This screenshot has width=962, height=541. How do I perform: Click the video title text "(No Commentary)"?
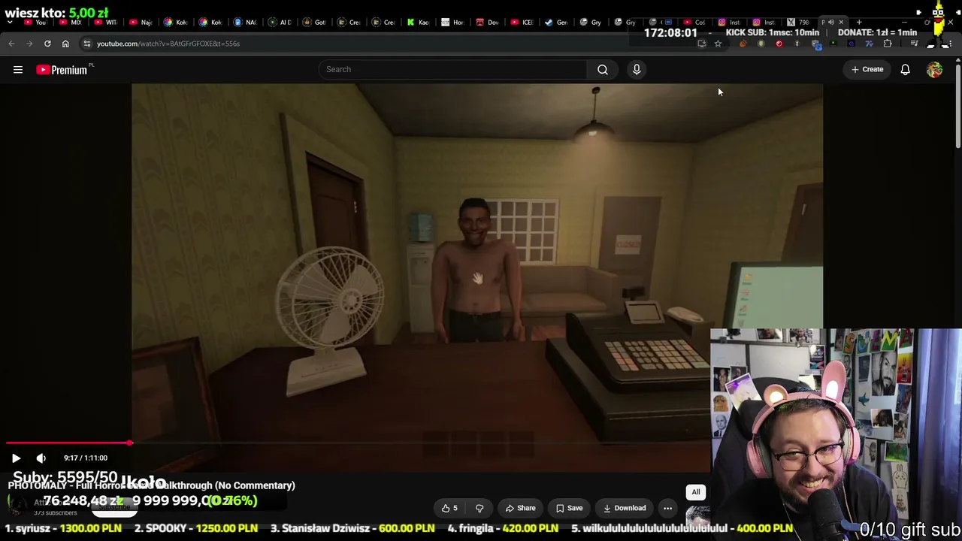[x=255, y=486]
